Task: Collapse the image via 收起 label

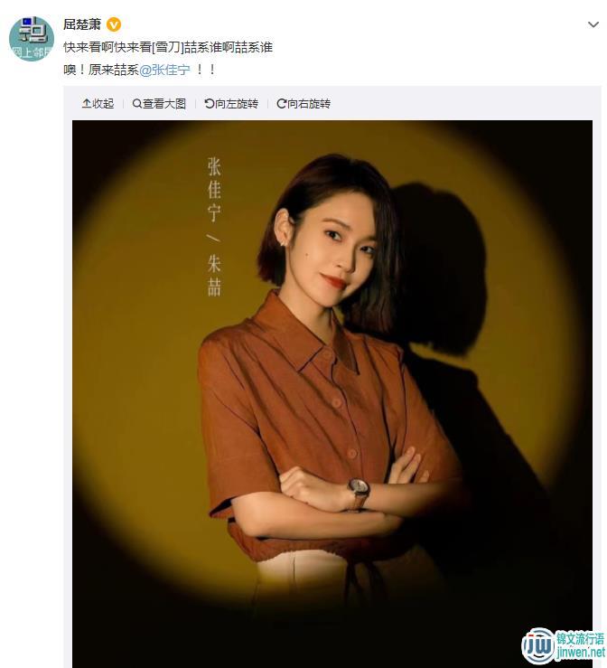Action: click(x=103, y=104)
